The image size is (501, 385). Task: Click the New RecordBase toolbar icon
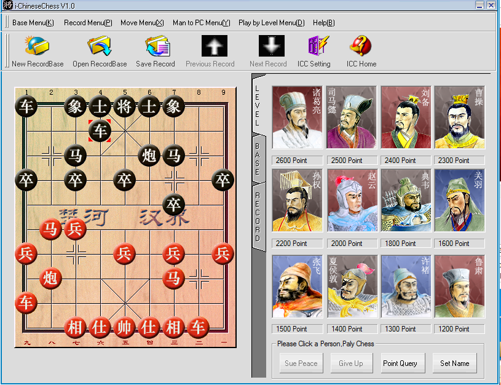pos(37,46)
